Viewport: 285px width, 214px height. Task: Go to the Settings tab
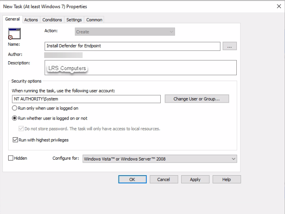(x=74, y=20)
